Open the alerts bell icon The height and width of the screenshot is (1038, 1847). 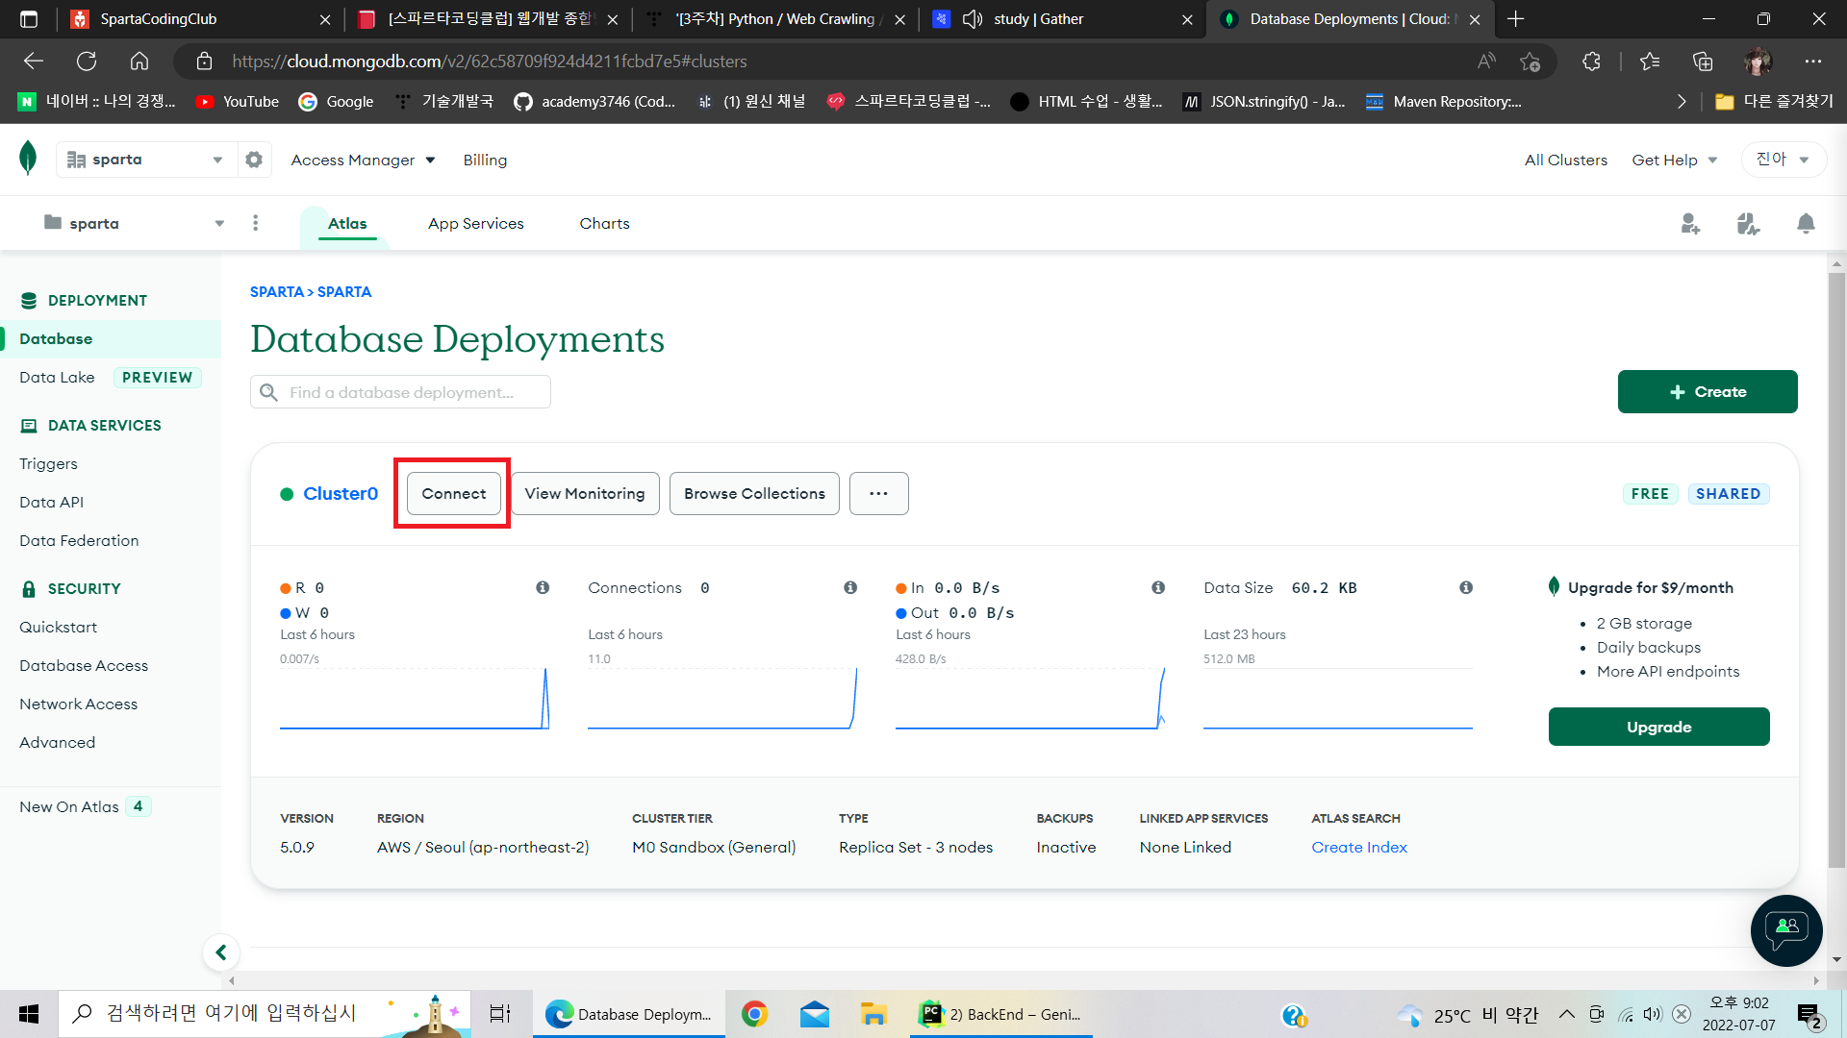click(x=1806, y=224)
